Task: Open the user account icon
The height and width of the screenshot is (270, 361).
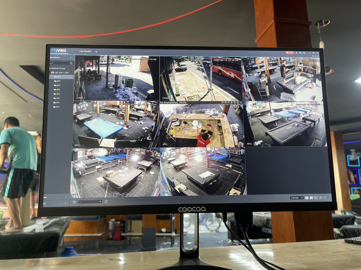Action: 296,53
